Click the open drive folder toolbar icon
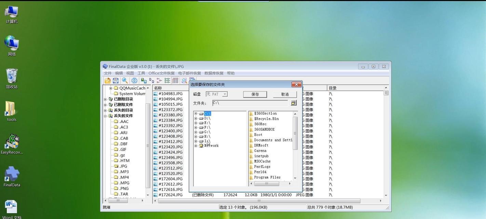This screenshot has height=219, width=486. (x=108, y=80)
